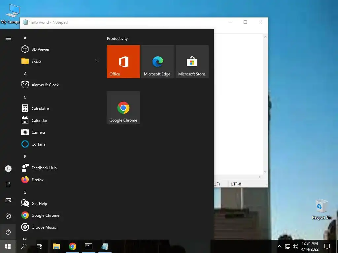The width and height of the screenshot is (338, 253).
Task: Click the 'G' letter section header
Action: 25,192
